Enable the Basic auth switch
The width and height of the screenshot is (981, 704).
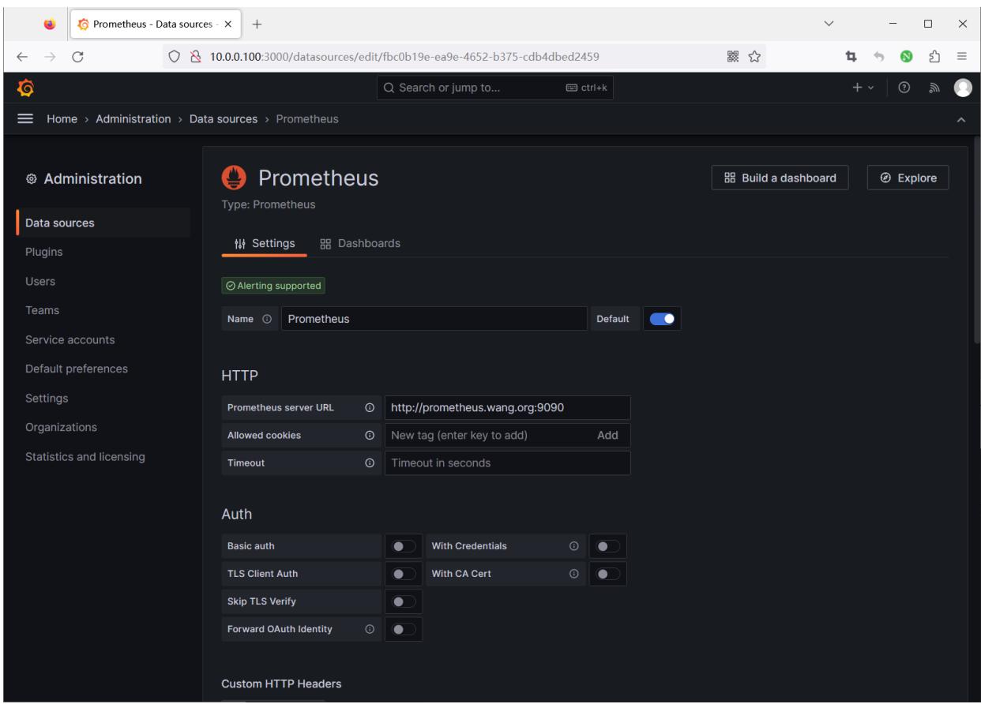(403, 545)
